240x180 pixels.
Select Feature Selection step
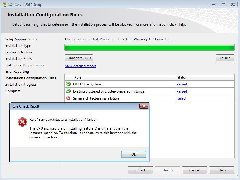19,52
